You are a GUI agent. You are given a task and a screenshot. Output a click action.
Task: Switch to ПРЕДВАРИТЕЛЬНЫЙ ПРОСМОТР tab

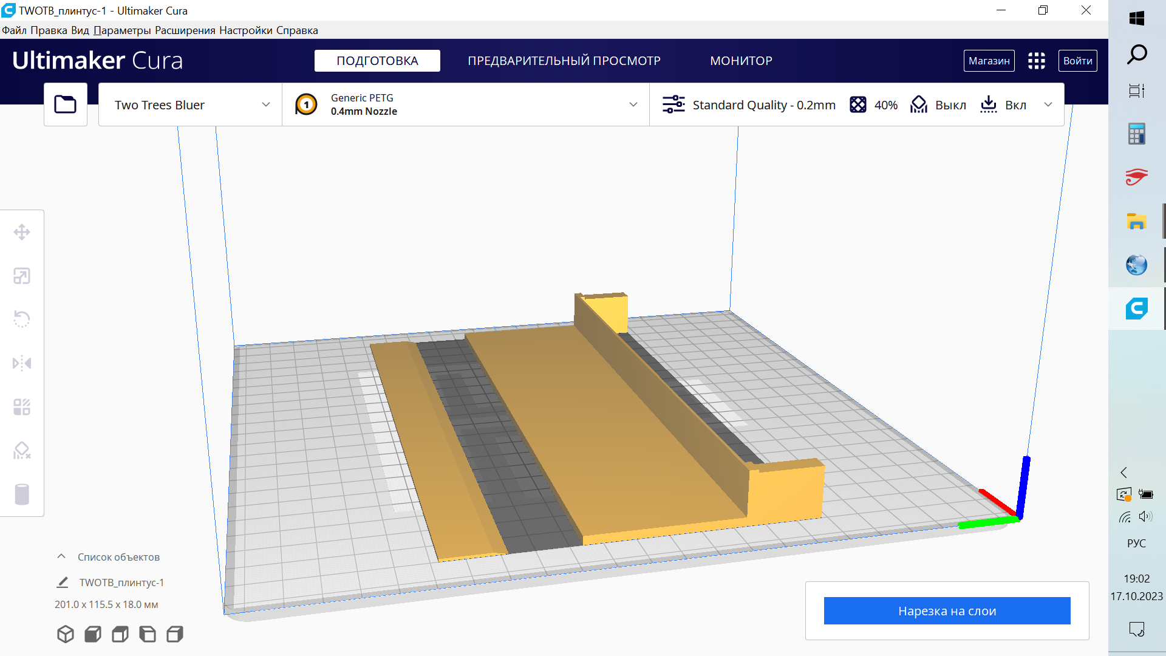(564, 61)
